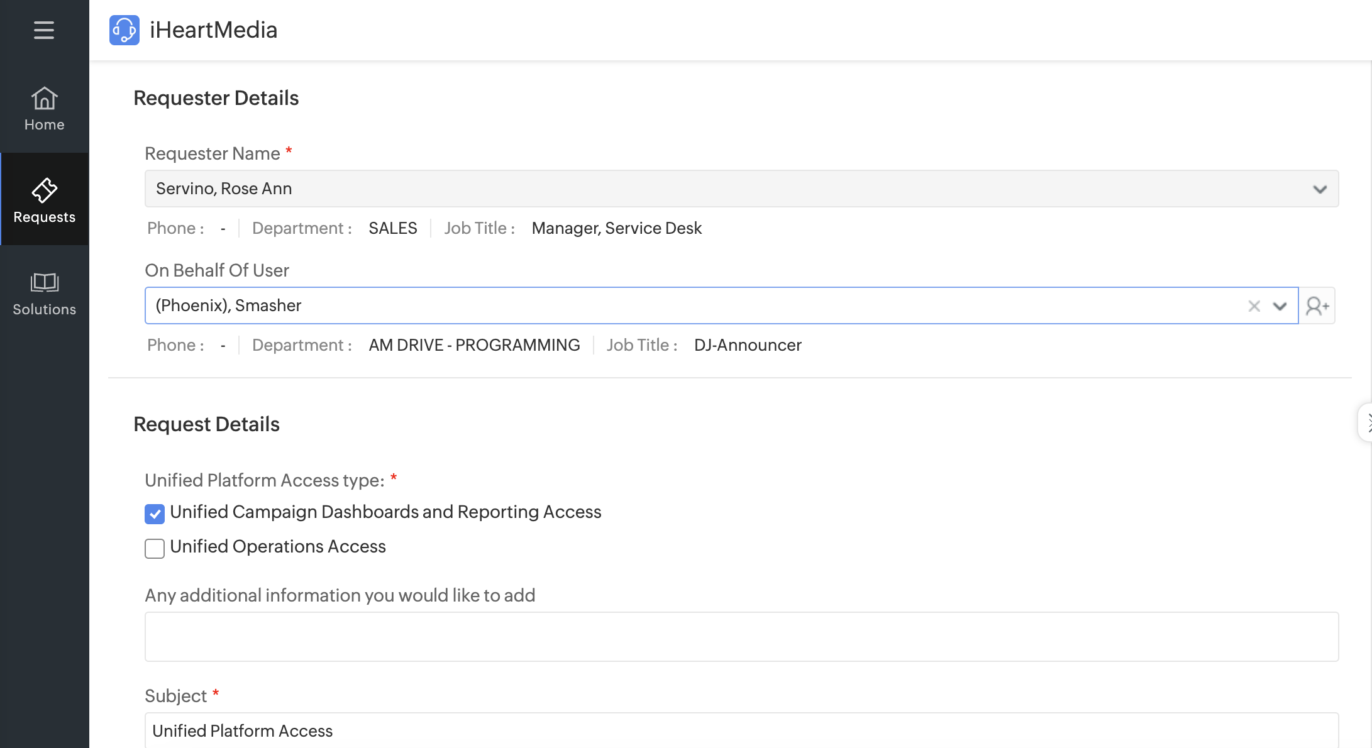
Task: Clear the On Behalf Of User value
Action: pos(1254,306)
